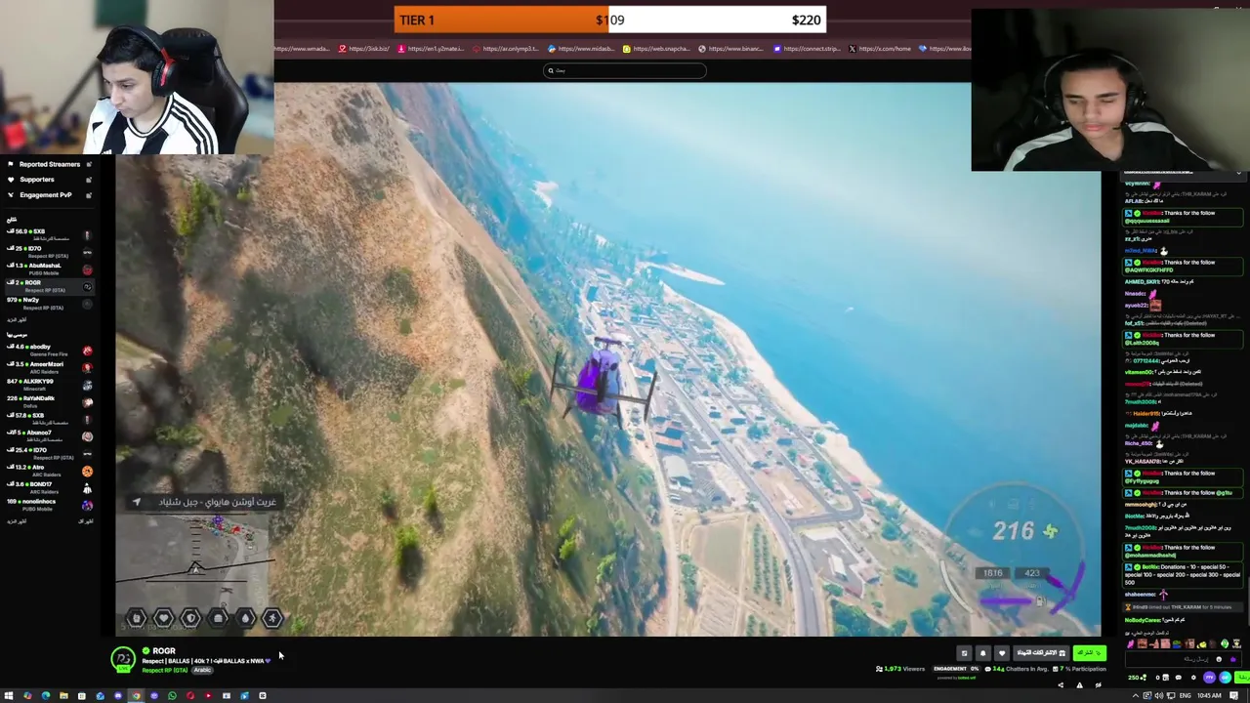1250x703 pixels.
Task: Open ALKRKY99 Minecraft channel in sidebar
Action: 49,385
